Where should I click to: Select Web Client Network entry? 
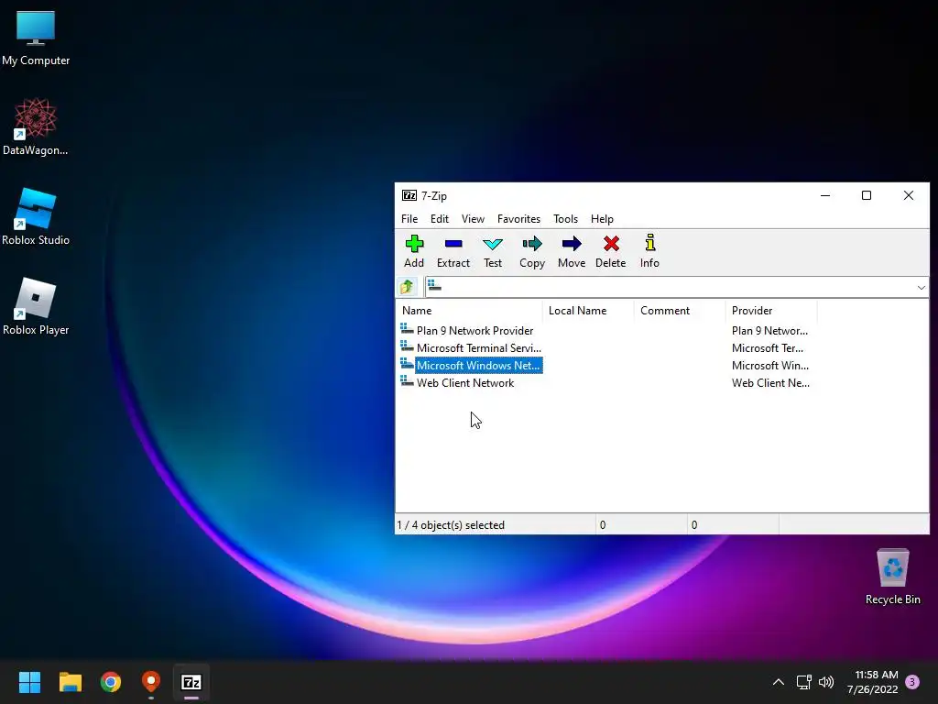(464, 382)
